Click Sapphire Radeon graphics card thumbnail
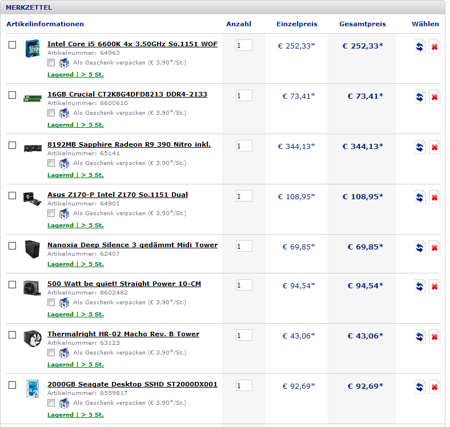The height and width of the screenshot is (427, 450). pyautogui.click(x=33, y=148)
